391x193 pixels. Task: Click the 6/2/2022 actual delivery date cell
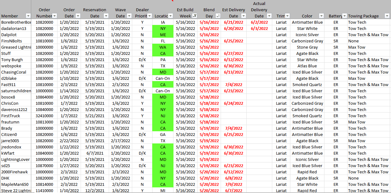259,22
